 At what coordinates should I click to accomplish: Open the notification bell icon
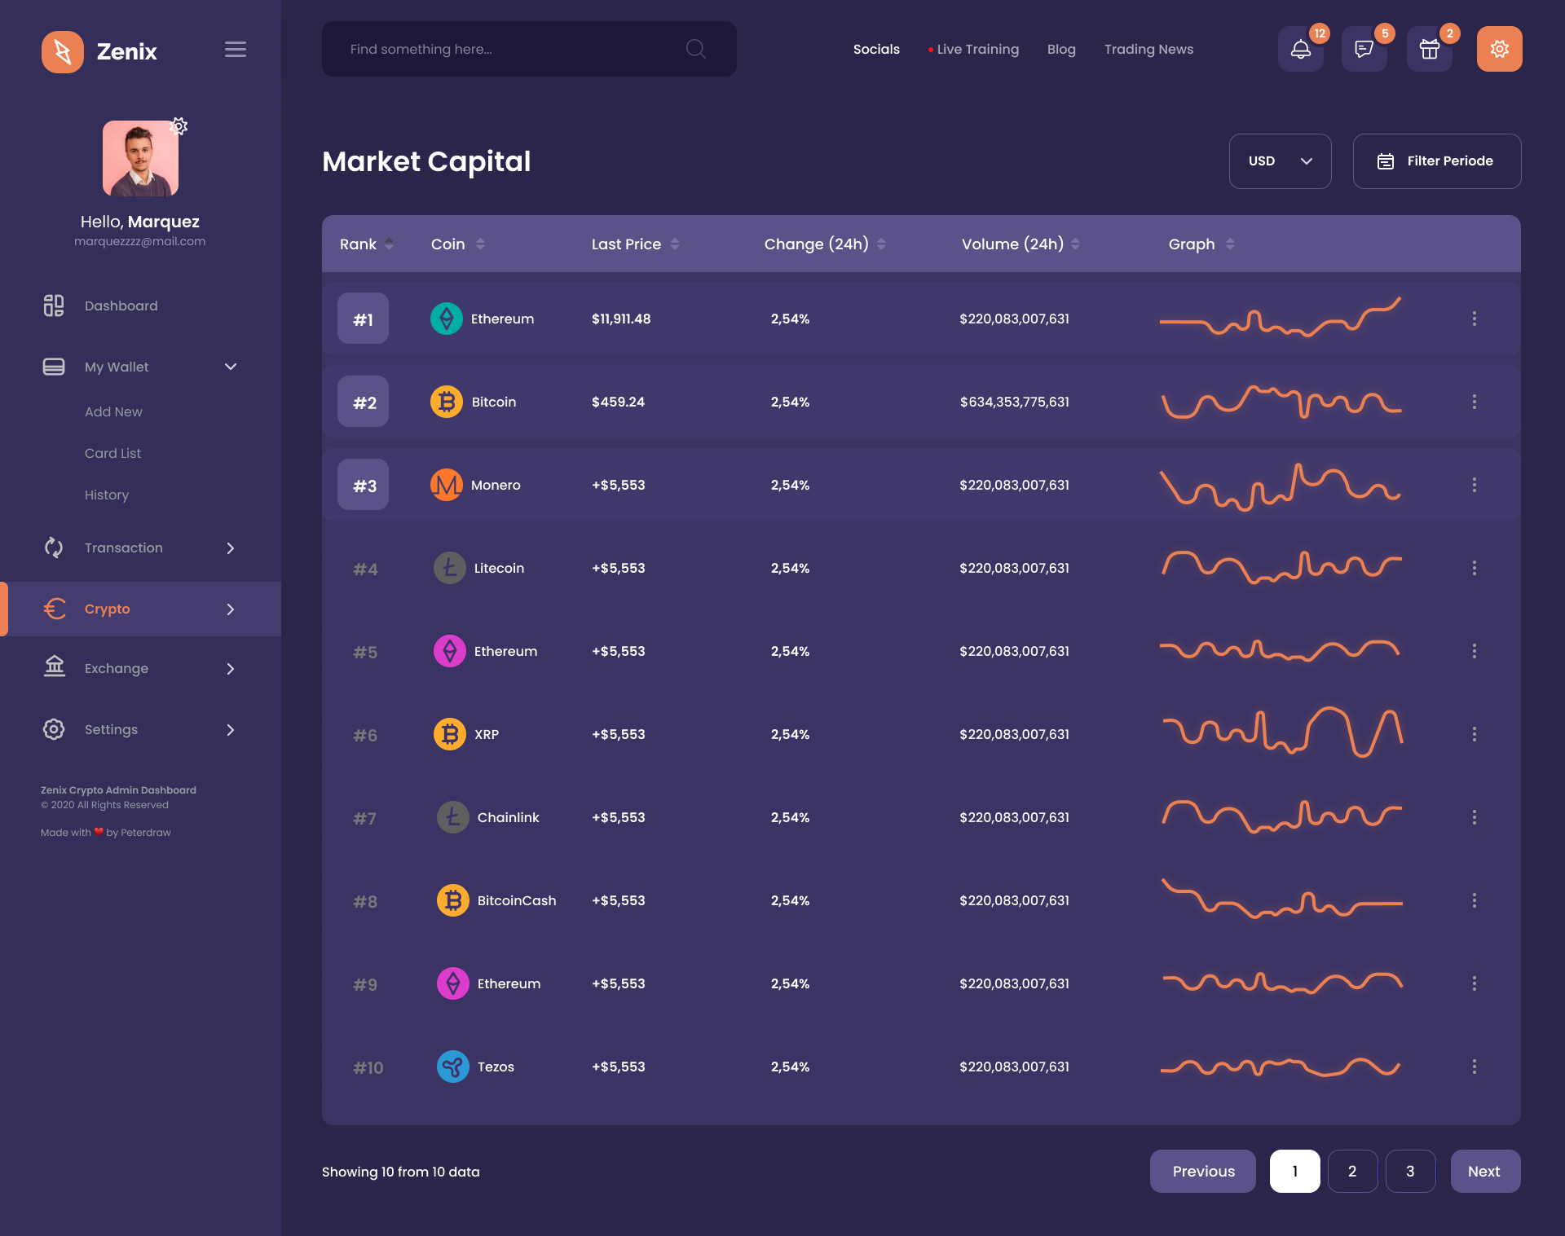[1300, 49]
